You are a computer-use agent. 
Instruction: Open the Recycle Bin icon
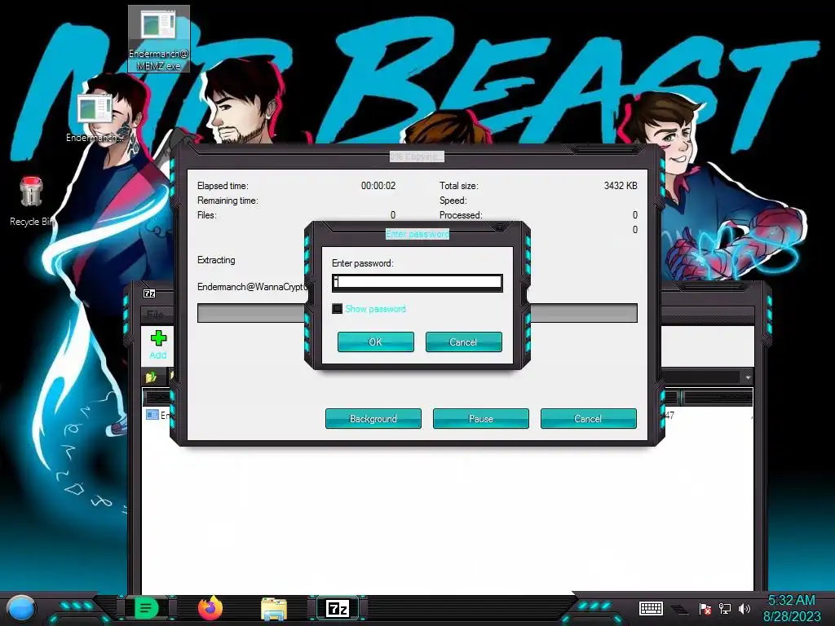click(31, 201)
